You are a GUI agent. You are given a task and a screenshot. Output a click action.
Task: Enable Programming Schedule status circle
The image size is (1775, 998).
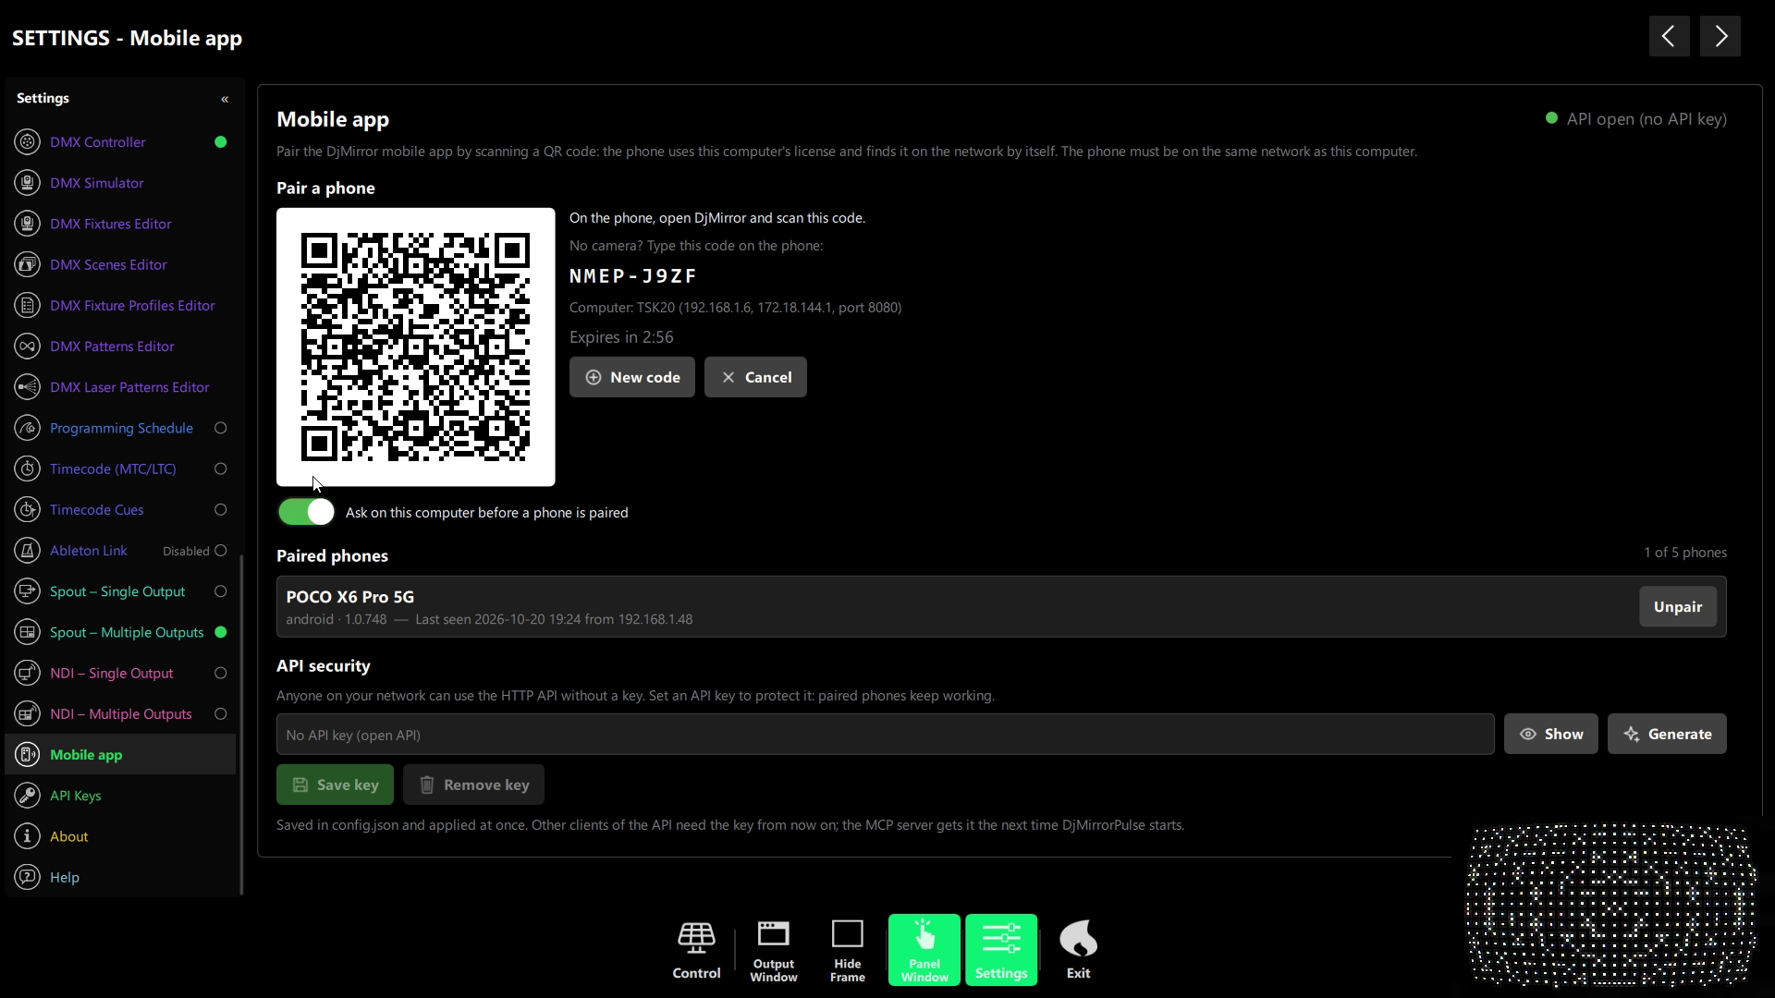point(220,428)
